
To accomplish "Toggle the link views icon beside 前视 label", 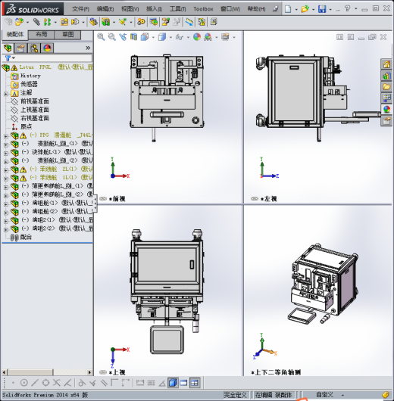I will (103, 199).
